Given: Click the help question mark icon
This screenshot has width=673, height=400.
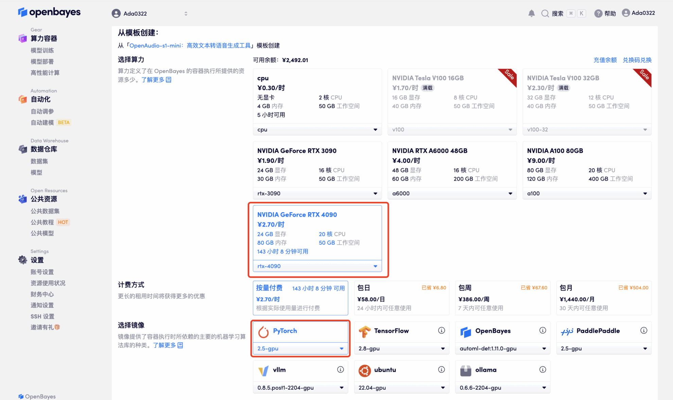Looking at the screenshot, I should point(598,13).
